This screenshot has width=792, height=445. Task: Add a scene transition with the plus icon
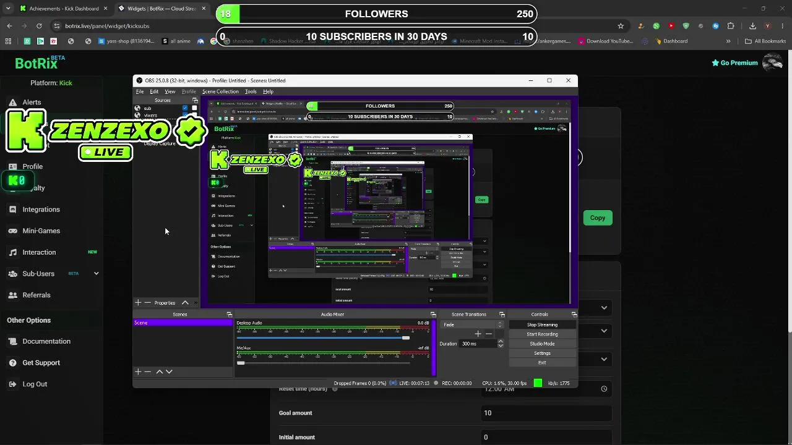pos(478,334)
